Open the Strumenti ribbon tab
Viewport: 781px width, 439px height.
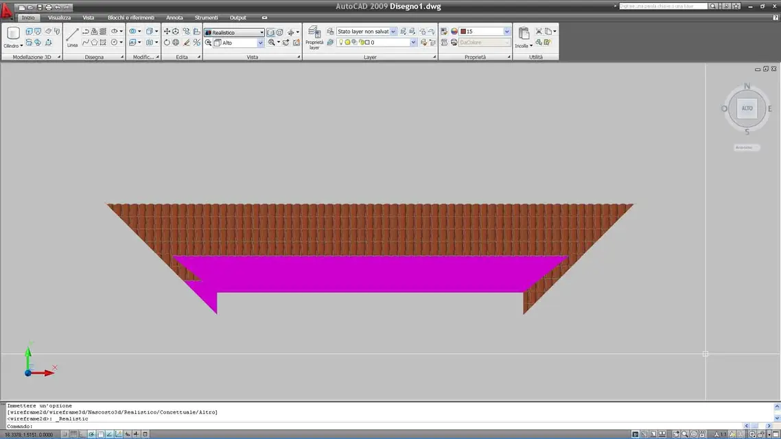(x=206, y=18)
